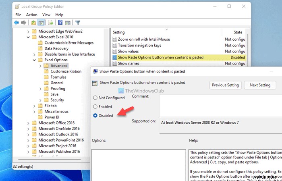Click the Data Recovery folder icon
282x181 pixels.
pyautogui.click(x=40, y=48)
